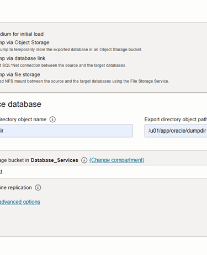Click the NFS mount File Storage description
The height and width of the screenshot is (255, 207).
tap(84, 81)
